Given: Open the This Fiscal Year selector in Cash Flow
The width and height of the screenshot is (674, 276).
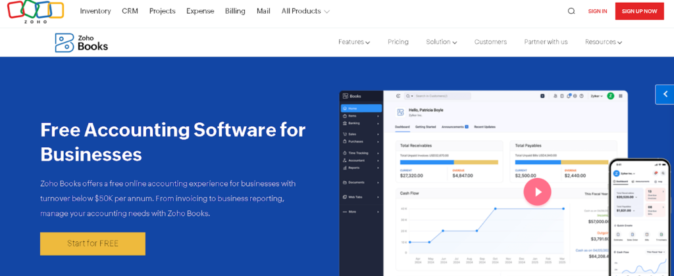Looking at the screenshot, I should [596, 194].
